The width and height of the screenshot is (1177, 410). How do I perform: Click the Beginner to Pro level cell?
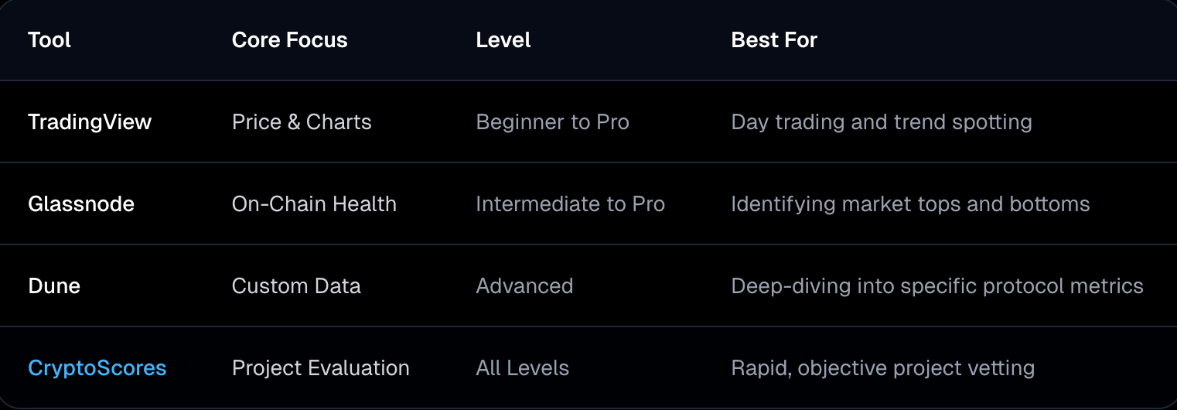point(552,121)
